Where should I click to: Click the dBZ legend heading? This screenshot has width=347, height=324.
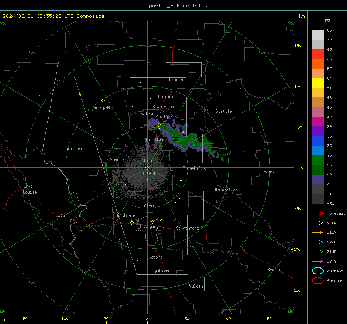pos(327,21)
